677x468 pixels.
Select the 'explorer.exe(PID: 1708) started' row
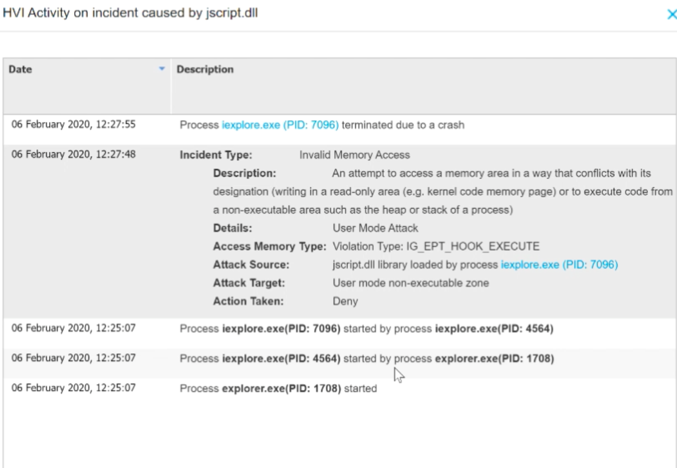tap(278, 388)
